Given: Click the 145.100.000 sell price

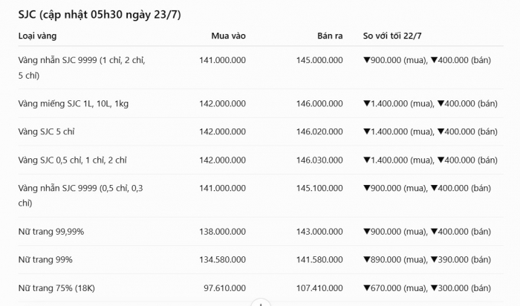Looking at the screenshot, I should [x=319, y=189].
